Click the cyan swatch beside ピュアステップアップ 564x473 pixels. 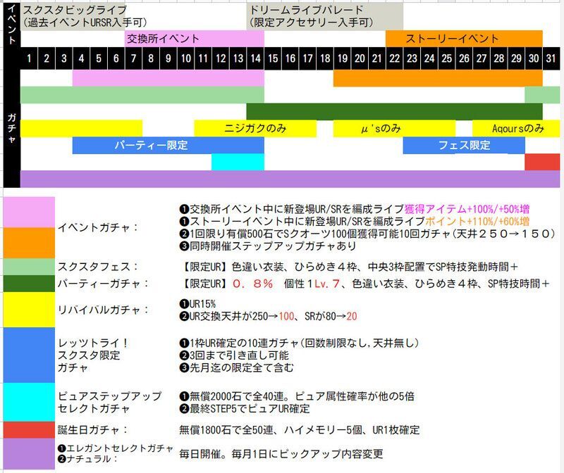tap(29, 402)
